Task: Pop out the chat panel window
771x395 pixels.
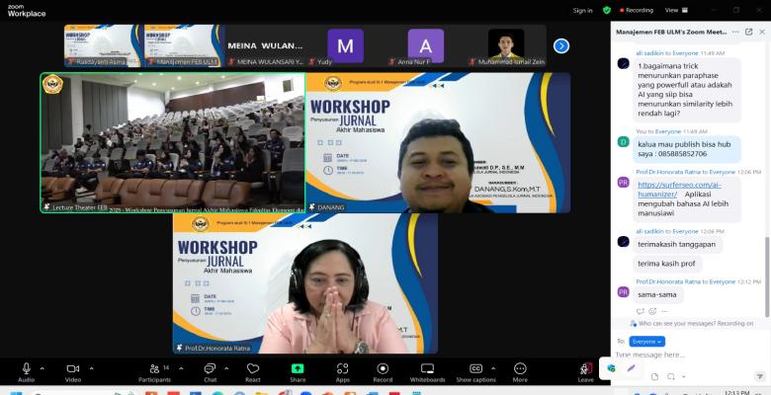Action: click(x=748, y=32)
